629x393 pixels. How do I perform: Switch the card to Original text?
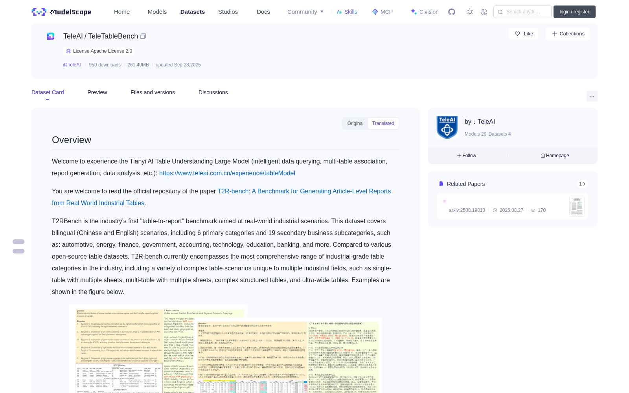[x=355, y=123]
